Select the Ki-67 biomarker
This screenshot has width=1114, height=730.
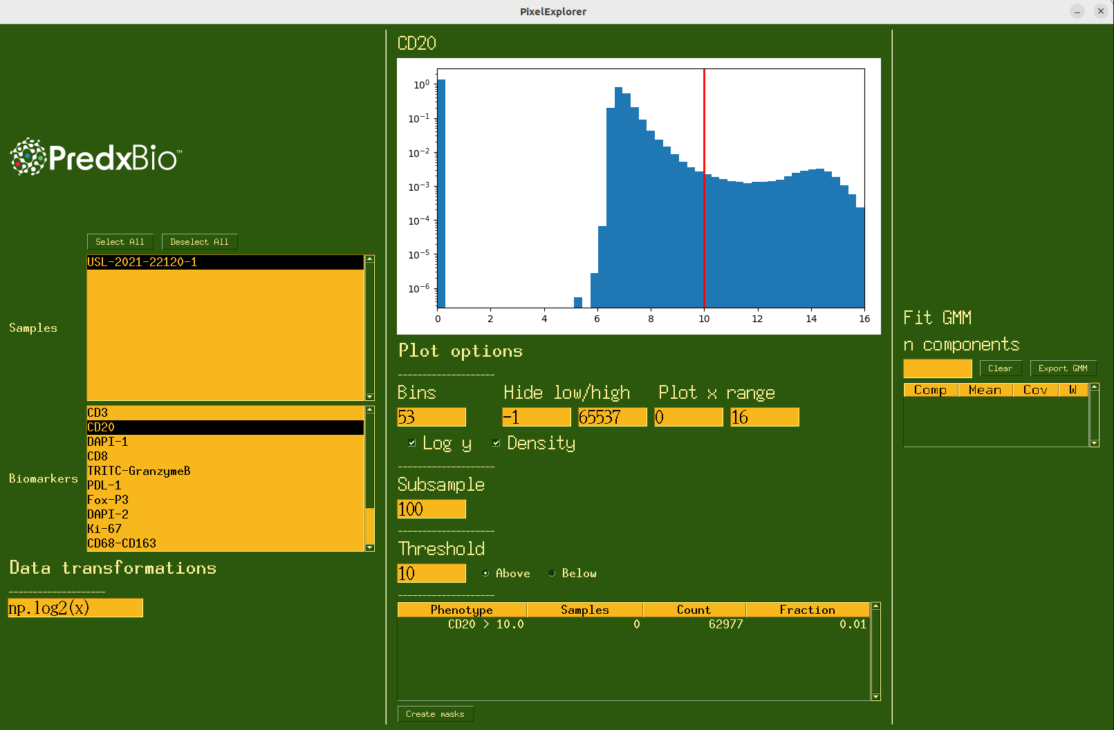click(225, 529)
